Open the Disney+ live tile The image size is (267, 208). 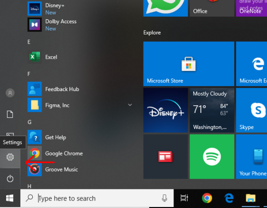165,110
